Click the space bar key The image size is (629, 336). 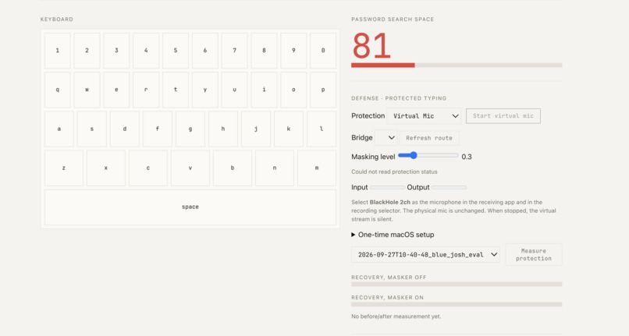click(x=190, y=207)
